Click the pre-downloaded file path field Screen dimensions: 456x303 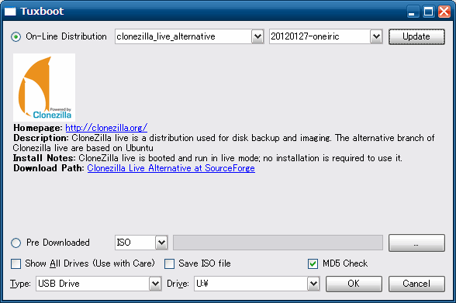click(x=278, y=243)
